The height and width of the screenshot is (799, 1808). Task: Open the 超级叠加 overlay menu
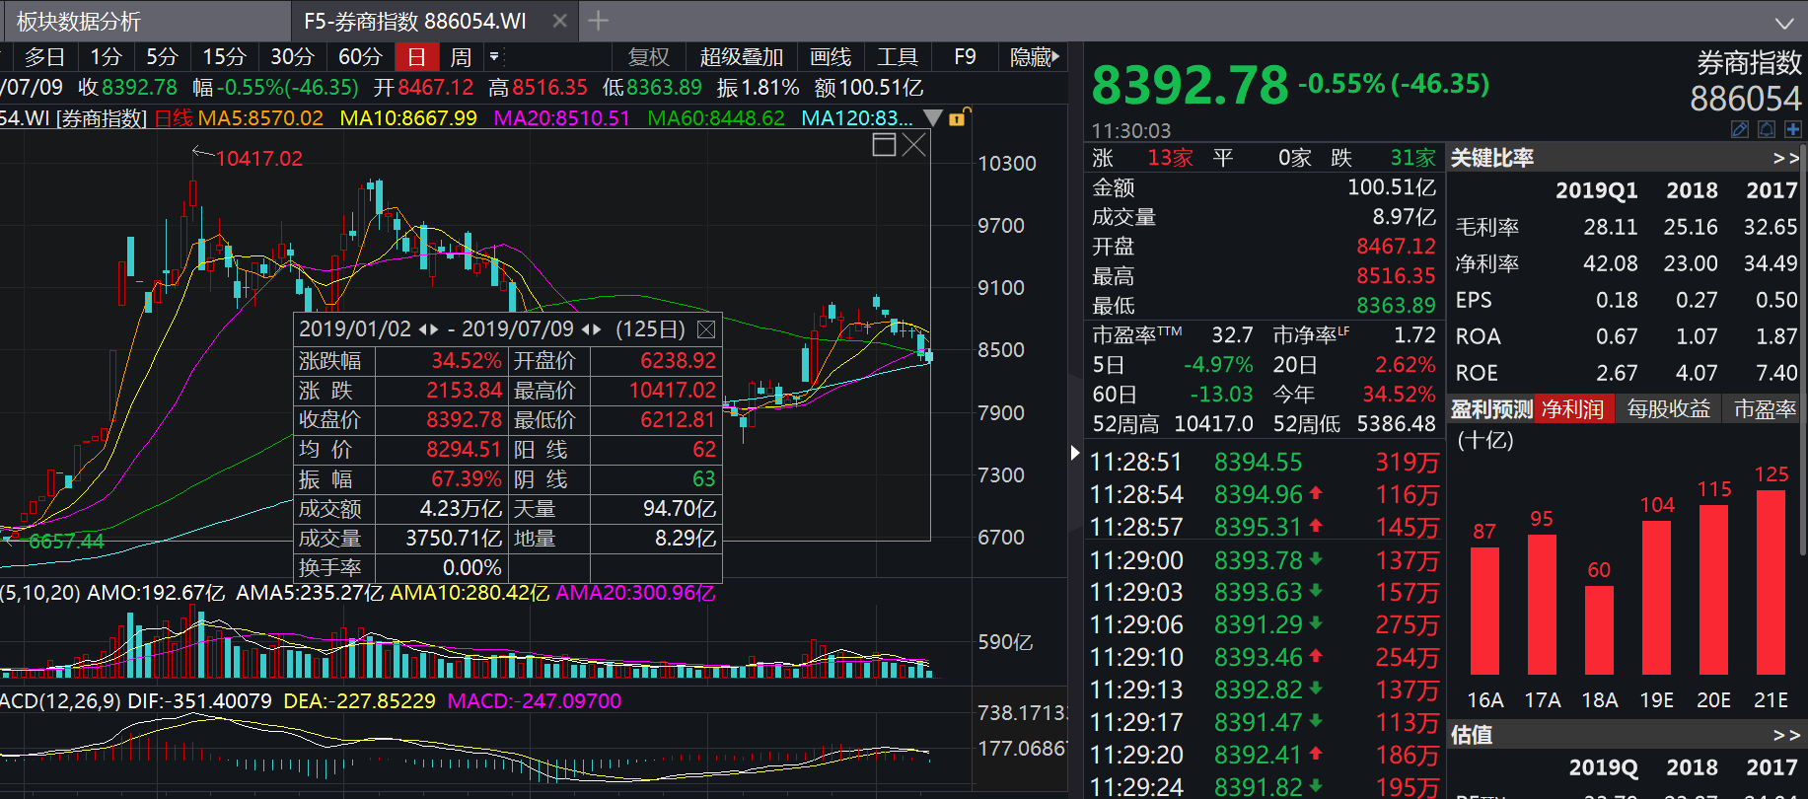[741, 57]
